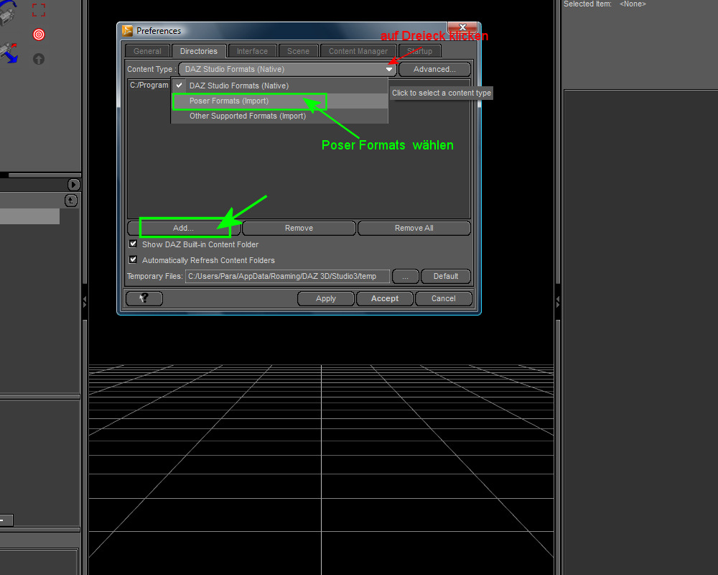Screen dimensions: 718x575
Task: Open the Content Manager tab
Action: [x=358, y=51]
